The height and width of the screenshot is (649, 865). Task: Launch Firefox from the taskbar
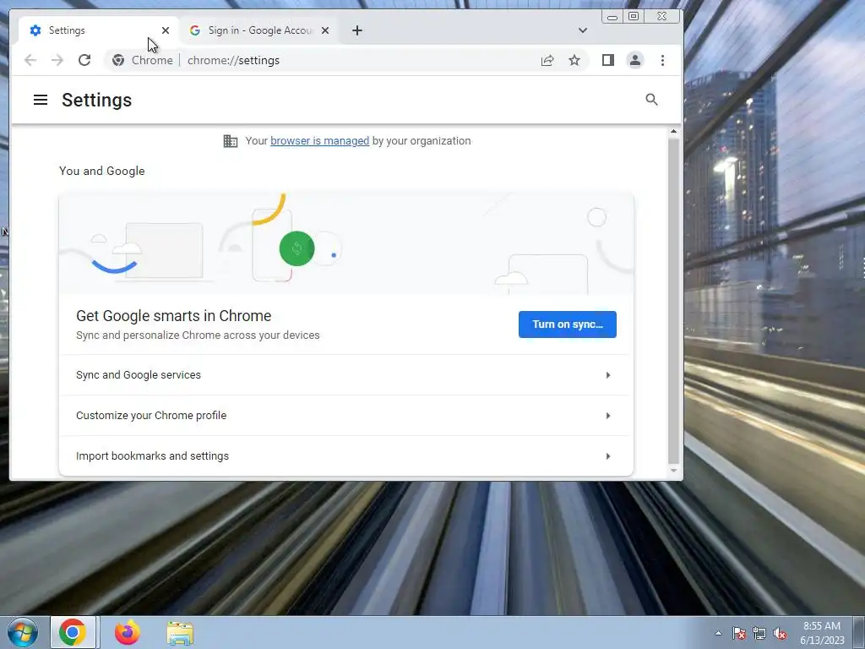coord(127,632)
